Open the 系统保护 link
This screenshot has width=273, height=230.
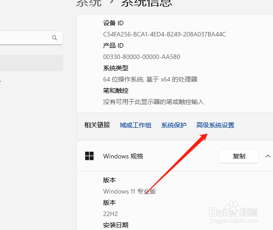174,125
